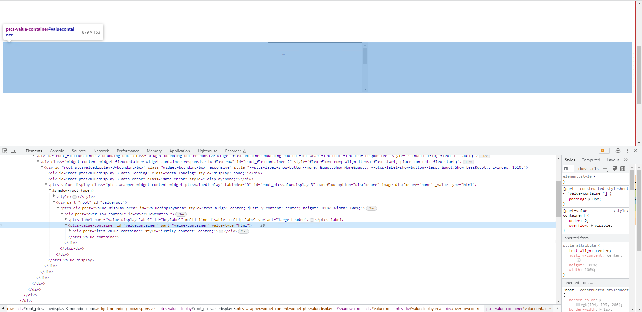Toggle the .cls element classes editor
This screenshot has height=312, width=642.
(x=595, y=169)
